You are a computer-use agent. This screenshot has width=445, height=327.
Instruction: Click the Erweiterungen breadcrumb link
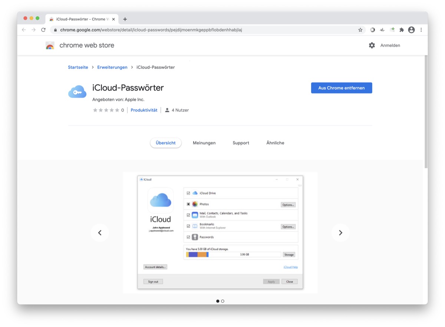112,67
